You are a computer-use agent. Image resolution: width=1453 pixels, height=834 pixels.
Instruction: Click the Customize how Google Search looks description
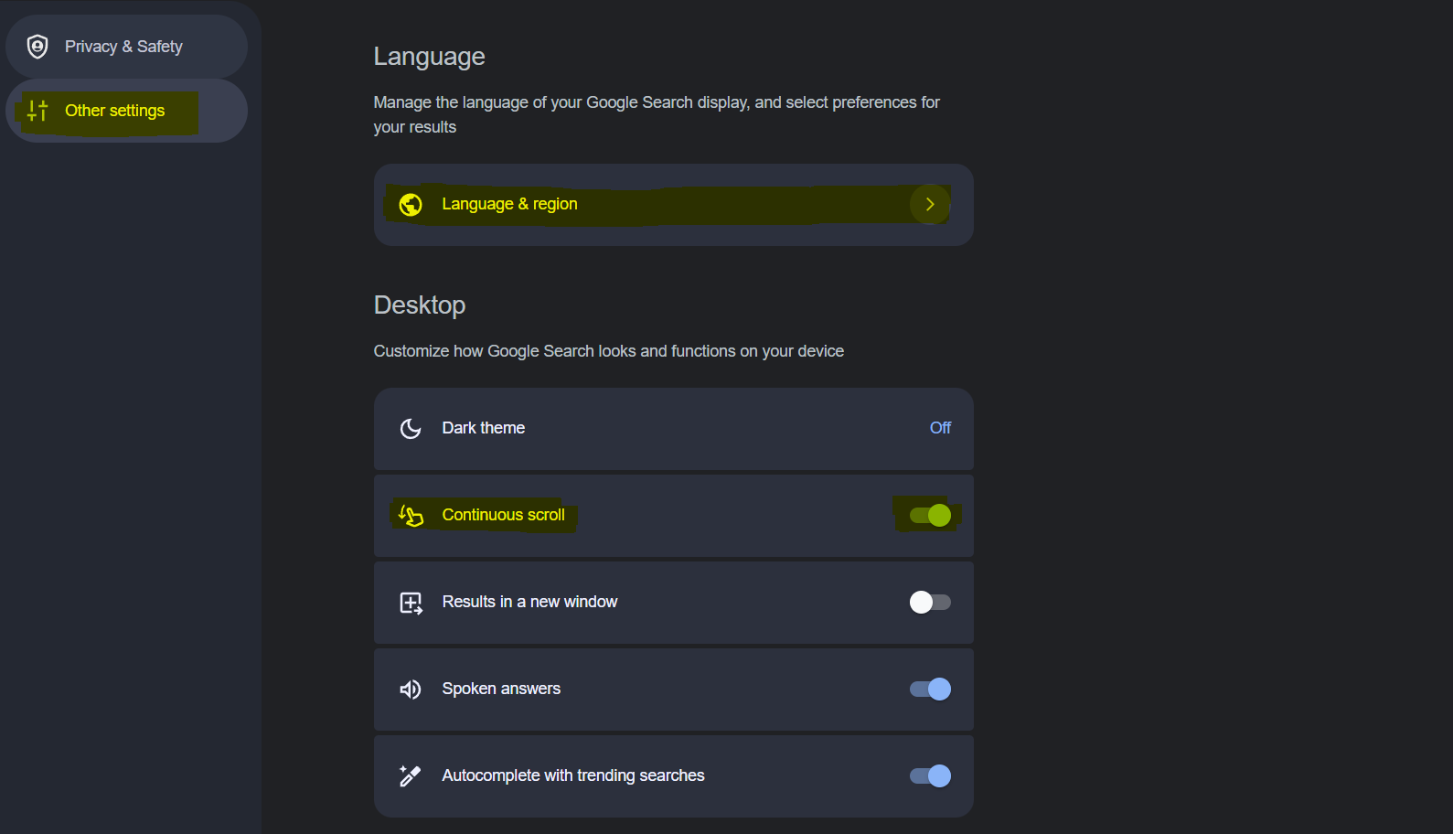click(609, 351)
